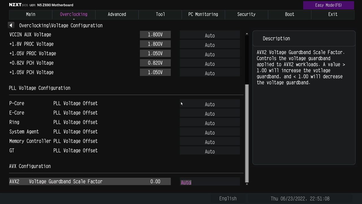362x204 pixels.
Task: Open System Agent PLL Voltage Offset setting
Action: tap(210, 132)
